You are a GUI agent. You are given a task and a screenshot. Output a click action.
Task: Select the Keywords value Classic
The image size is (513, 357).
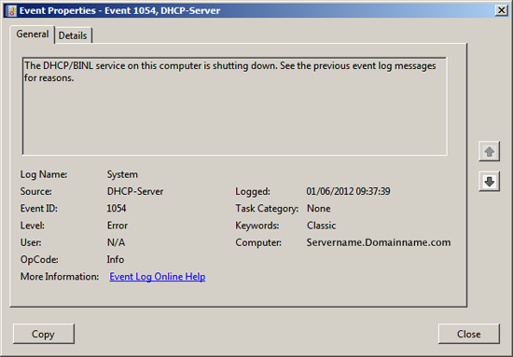click(321, 226)
